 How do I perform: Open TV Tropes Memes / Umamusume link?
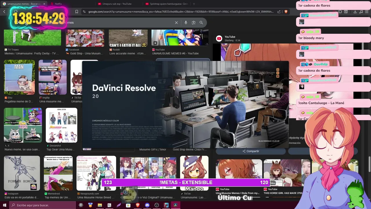pos(32,53)
